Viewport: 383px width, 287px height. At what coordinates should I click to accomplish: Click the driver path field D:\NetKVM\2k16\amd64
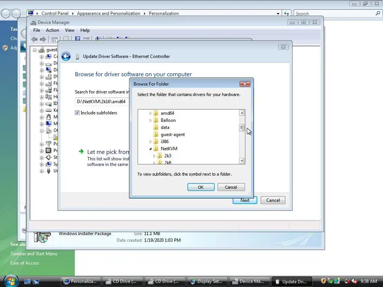pyautogui.click(x=102, y=102)
